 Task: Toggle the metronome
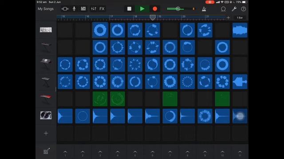point(204,9)
